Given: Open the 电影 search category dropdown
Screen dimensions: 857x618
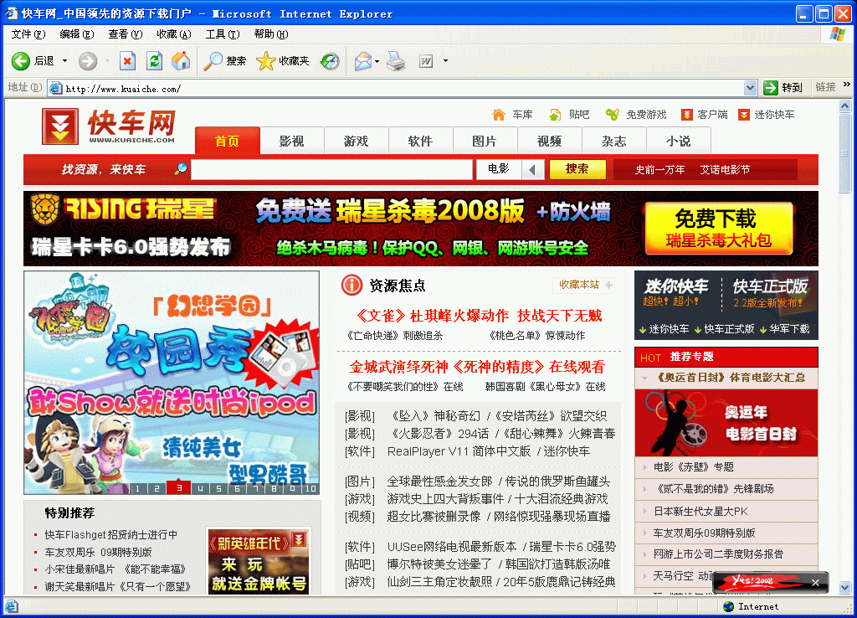Looking at the screenshot, I should (x=532, y=169).
